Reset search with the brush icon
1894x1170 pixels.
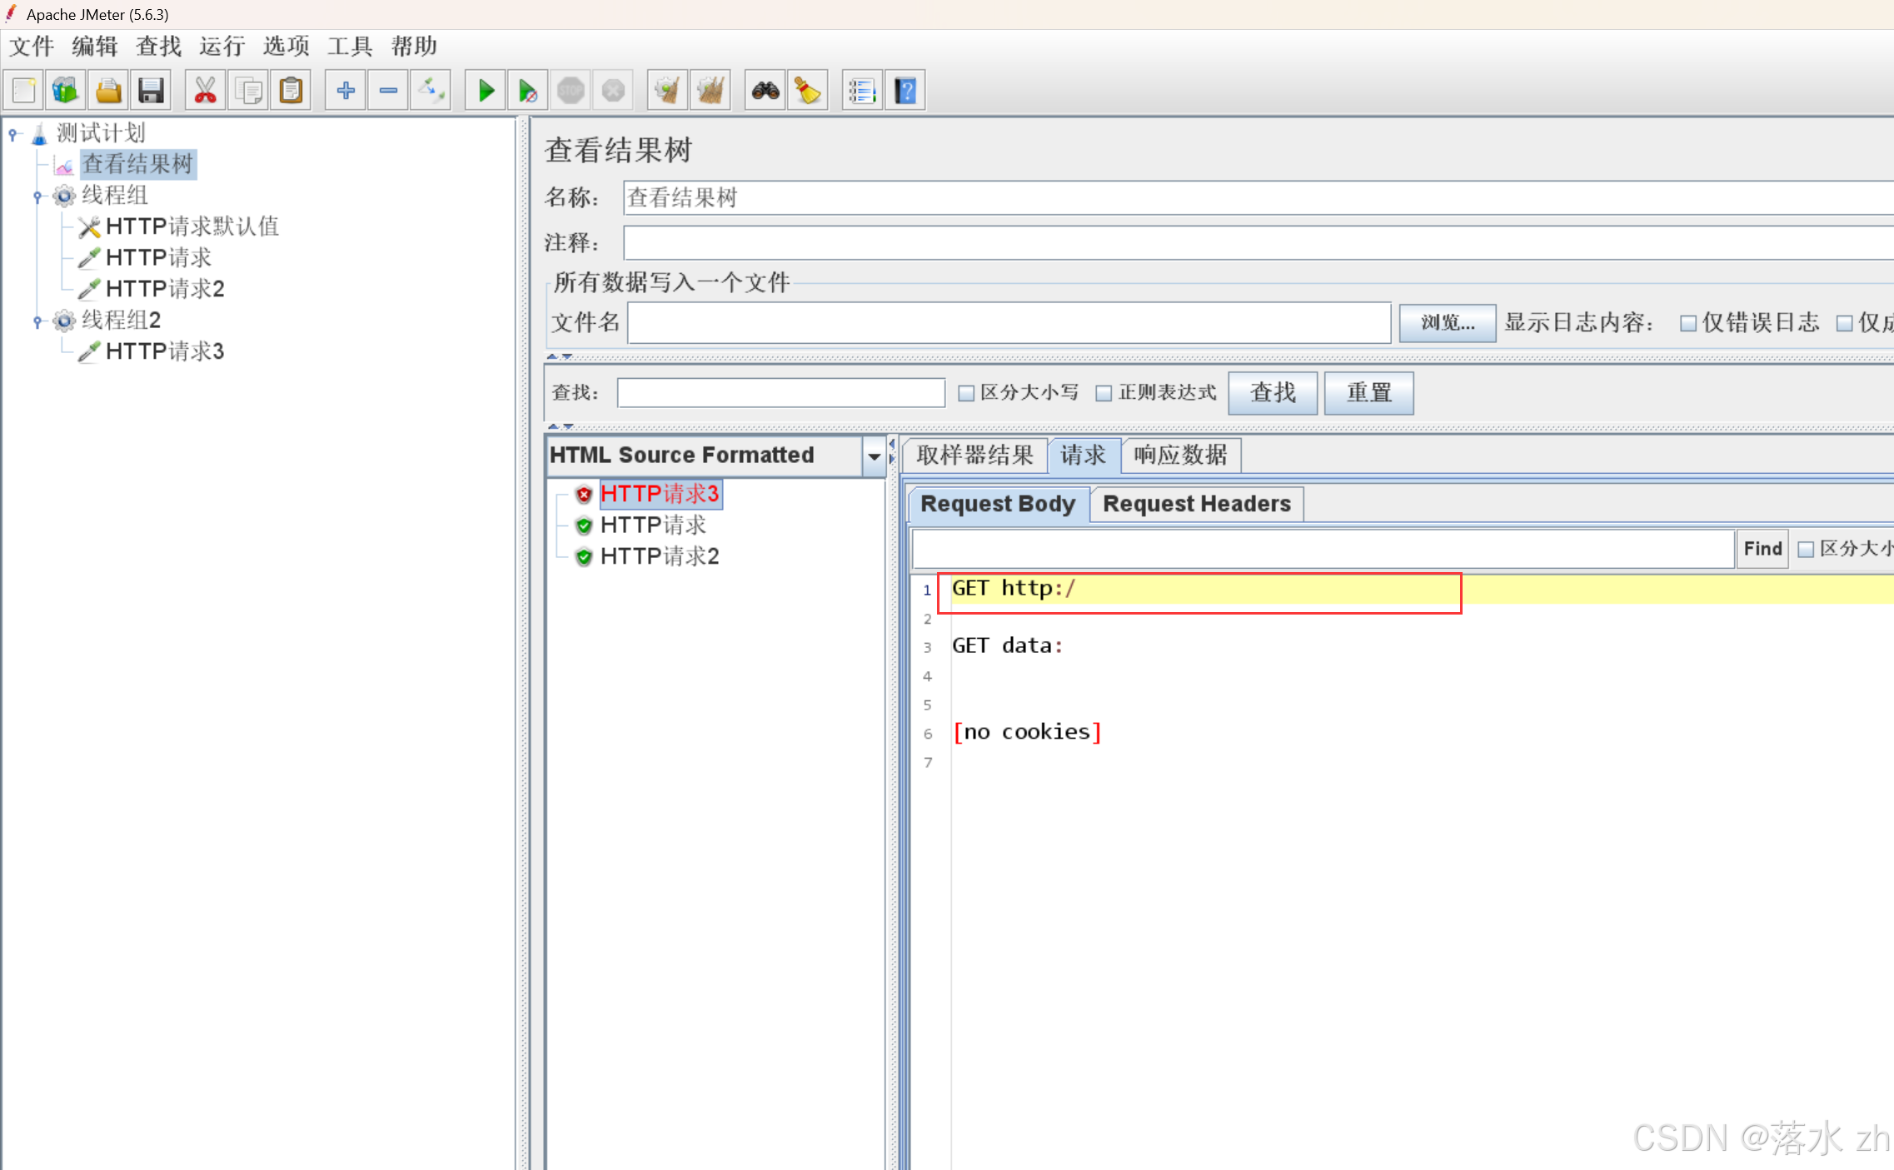(x=808, y=90)
